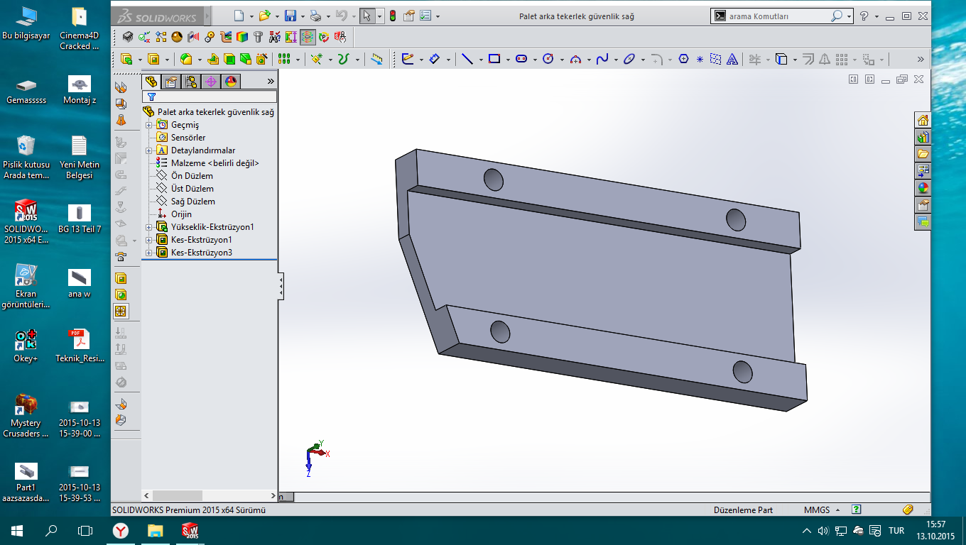Viewport: 966px width, 545px height.
Task: Switch to the FeatureManager design tree tab
Action: point(151,82)
